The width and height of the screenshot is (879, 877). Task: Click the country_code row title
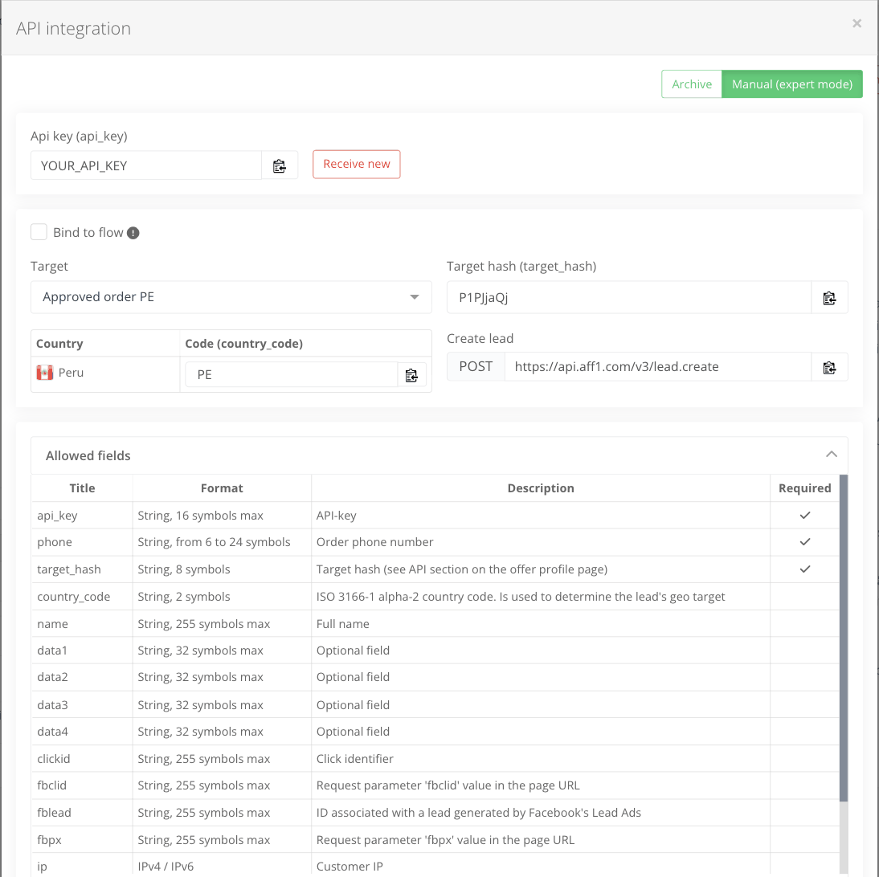click(73, 597)
